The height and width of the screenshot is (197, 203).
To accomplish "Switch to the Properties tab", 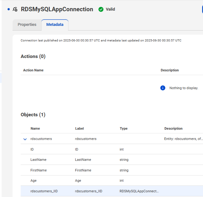I will 27,25.
